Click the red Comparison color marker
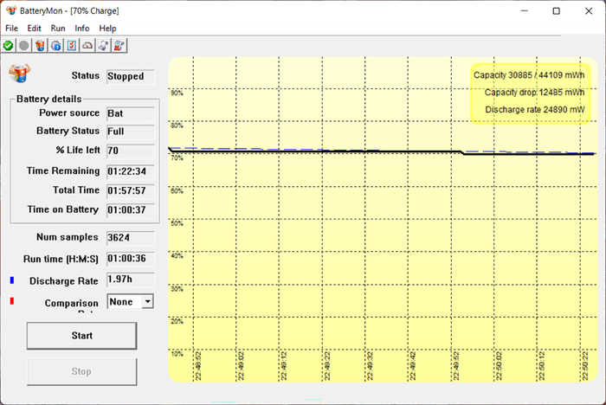Image resolution: width=606 pixels, height=405 pixels. 12,300
